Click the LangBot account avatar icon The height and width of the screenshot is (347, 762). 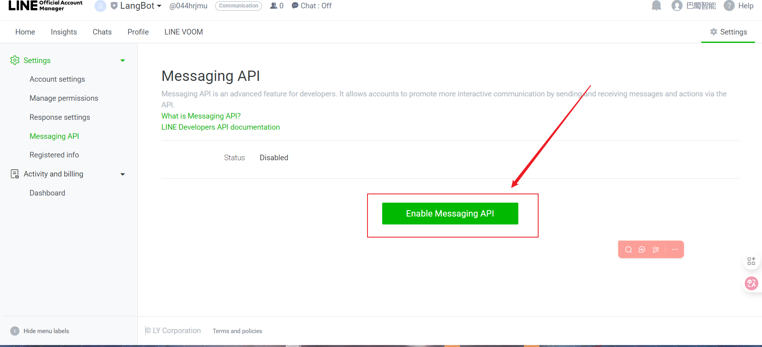[x=100, y=6]
